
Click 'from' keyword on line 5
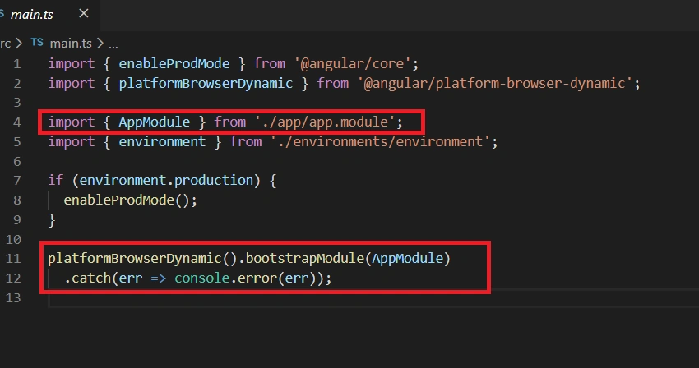pyautogui.click(x=246, y=141)
